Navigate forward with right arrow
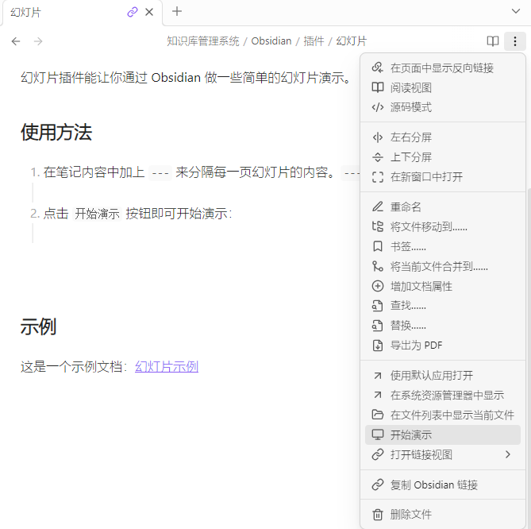Screen dimensions: 531x529 [x=38, y=41]
